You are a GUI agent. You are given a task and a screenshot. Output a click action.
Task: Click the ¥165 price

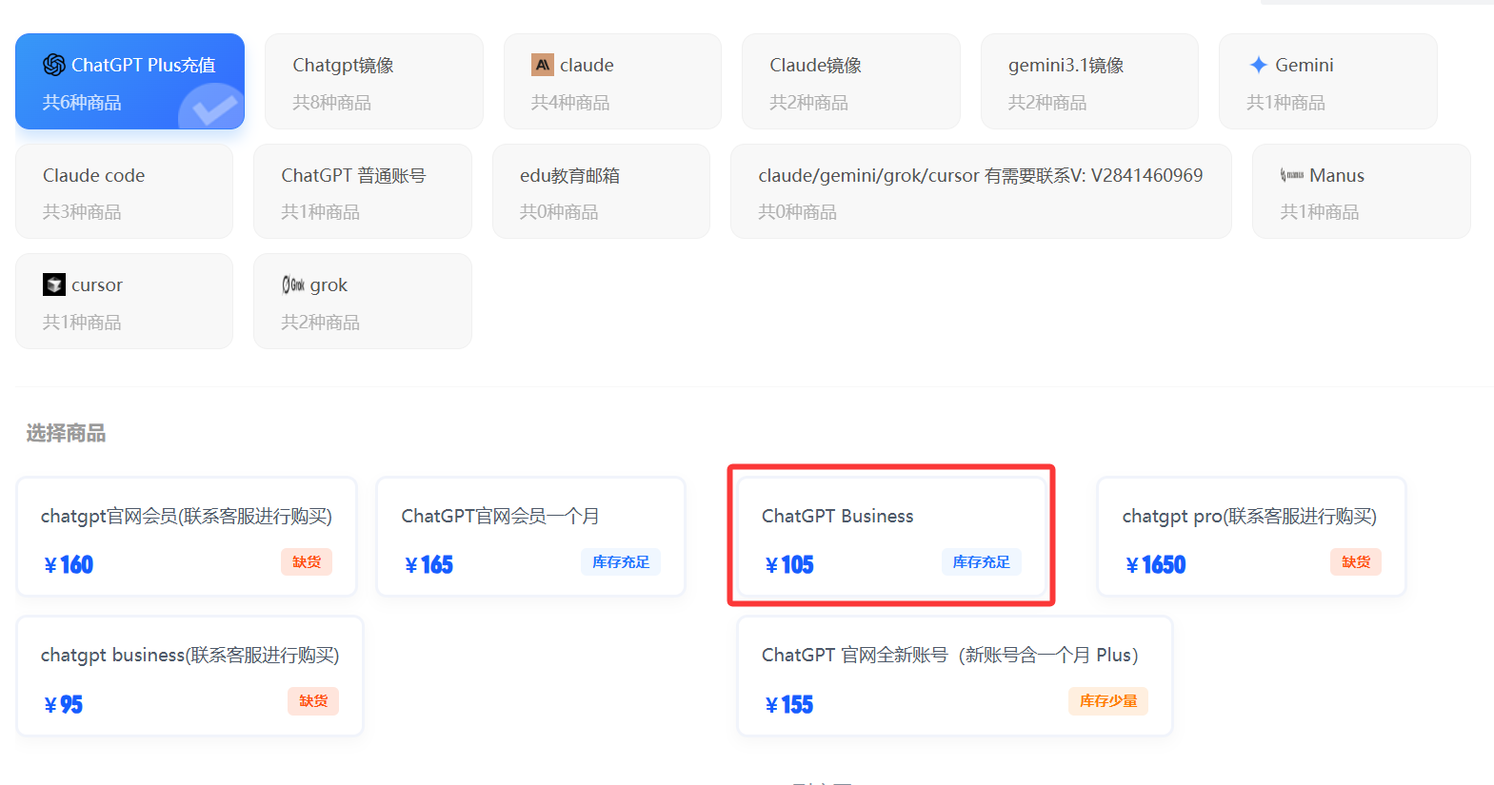click(x=429, y=565)
